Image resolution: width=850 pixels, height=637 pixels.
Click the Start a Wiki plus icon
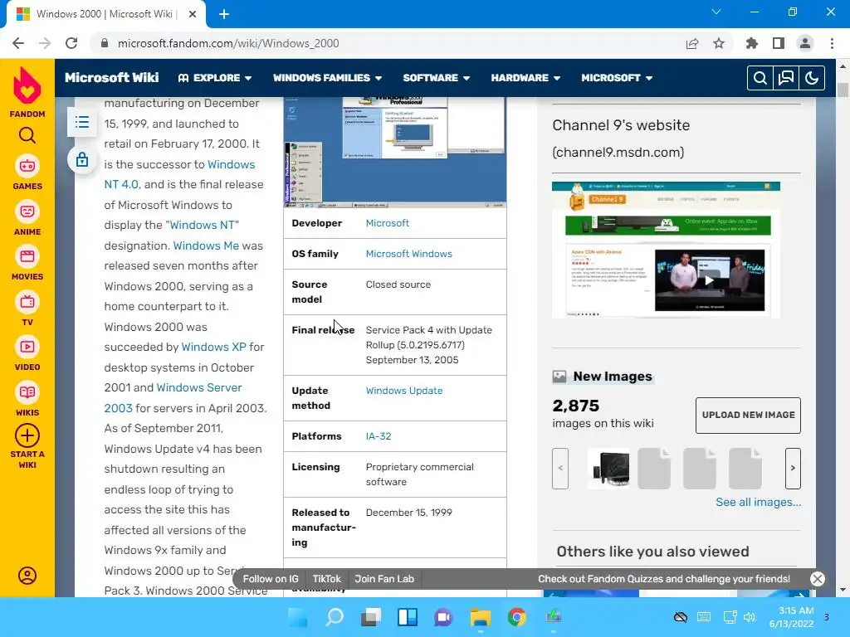pos(27,435)
